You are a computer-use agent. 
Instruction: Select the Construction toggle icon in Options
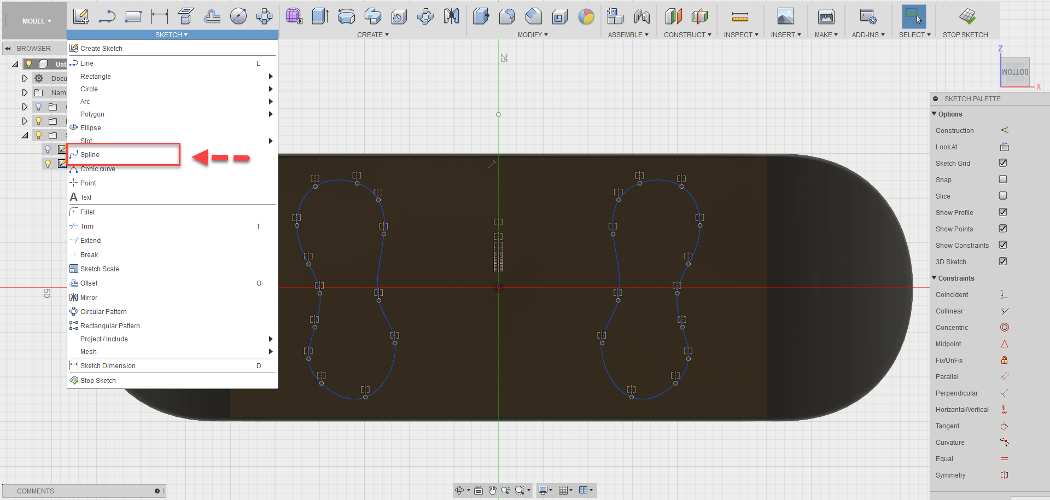1004,130
